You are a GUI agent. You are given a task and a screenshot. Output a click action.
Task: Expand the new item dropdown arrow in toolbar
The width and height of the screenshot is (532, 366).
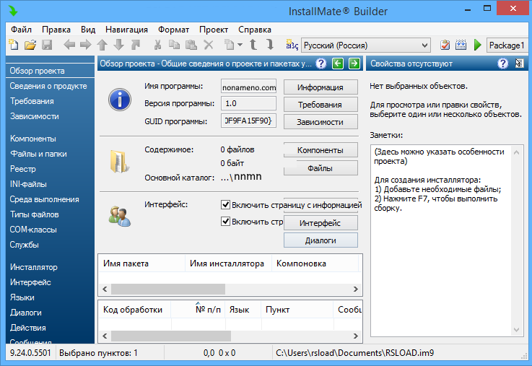coord(240,45)
